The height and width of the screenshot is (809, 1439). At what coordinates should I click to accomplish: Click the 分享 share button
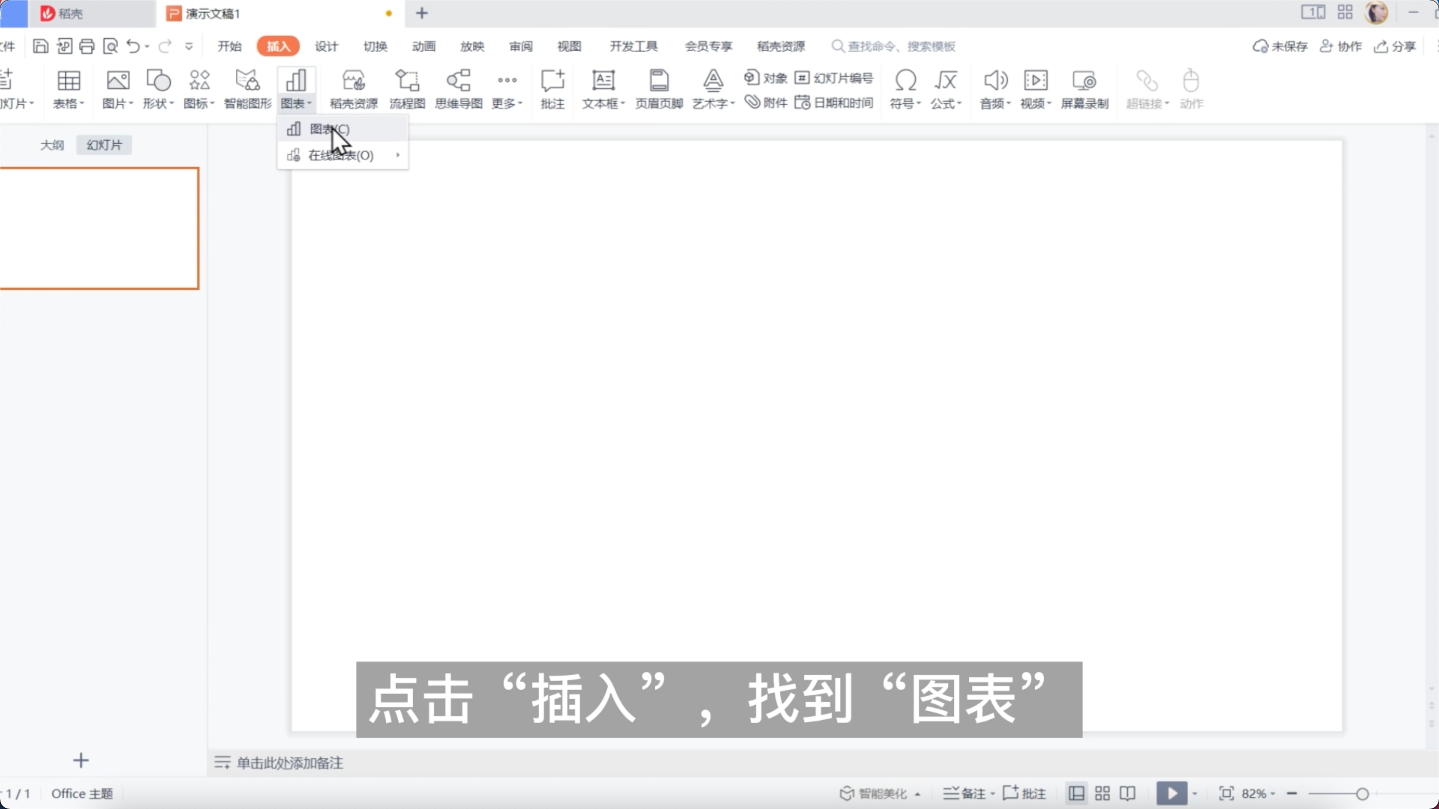tap(1395, 46)
